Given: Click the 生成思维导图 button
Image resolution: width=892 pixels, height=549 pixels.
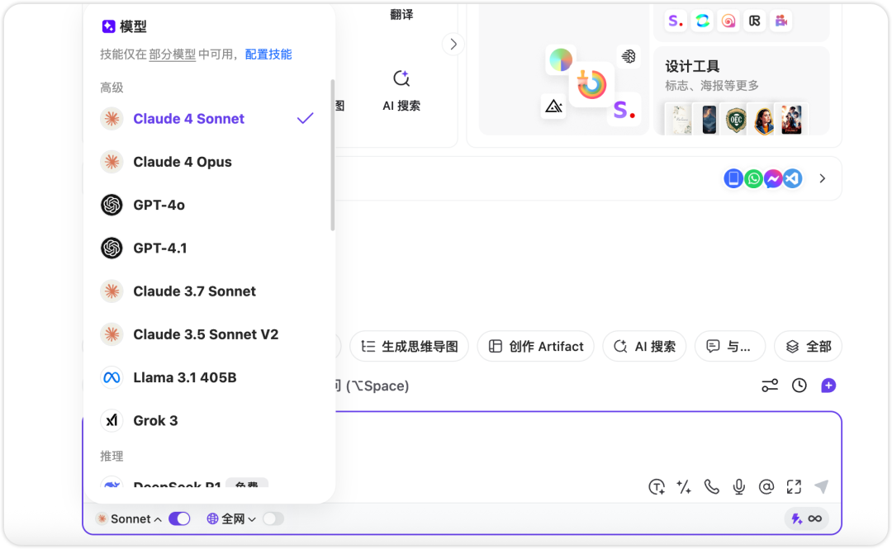Looking at the screenshot, I should [x=409, y=347].
